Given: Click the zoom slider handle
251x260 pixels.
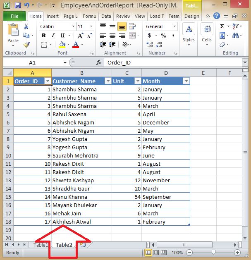Looking at the screenshot, I should [213, 253].
